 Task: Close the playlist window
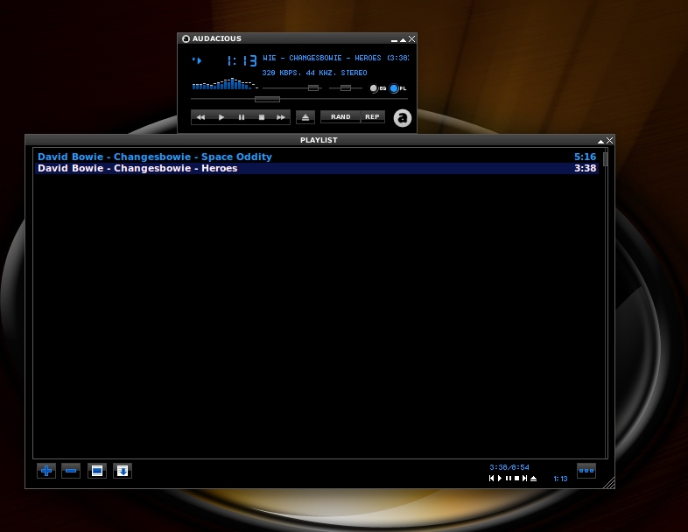[x=610, y=140]
